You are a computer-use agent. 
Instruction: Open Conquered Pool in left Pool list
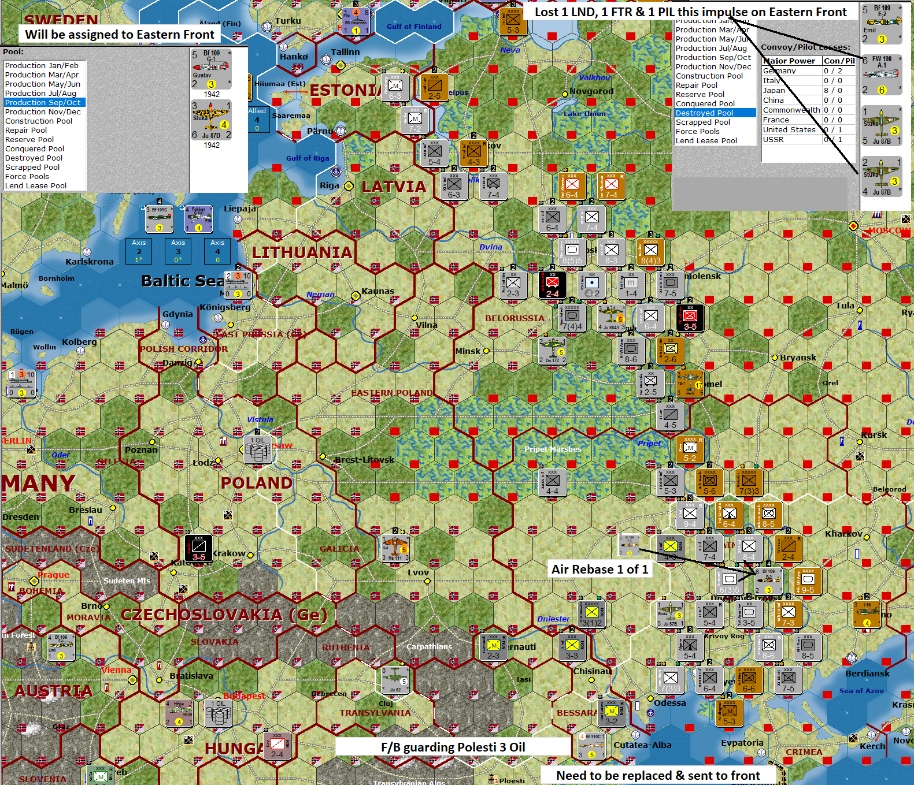45,148
